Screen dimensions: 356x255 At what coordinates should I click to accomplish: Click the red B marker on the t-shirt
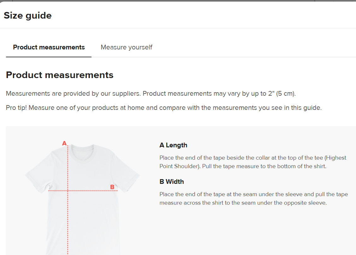(112, 187)
